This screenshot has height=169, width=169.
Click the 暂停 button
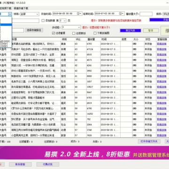151,31
